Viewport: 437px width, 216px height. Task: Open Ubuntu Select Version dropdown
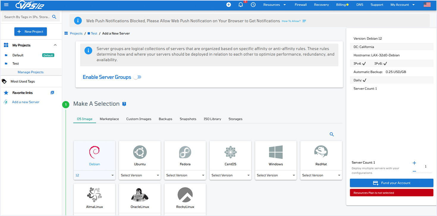point(140,175)
